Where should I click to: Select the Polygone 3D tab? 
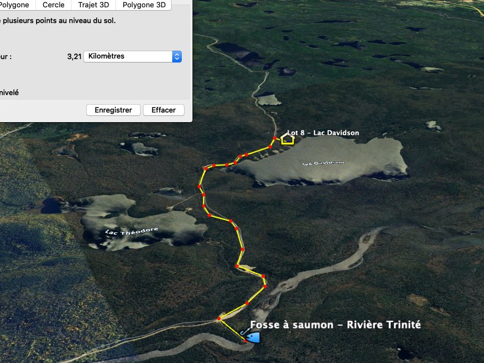point(144,5)
